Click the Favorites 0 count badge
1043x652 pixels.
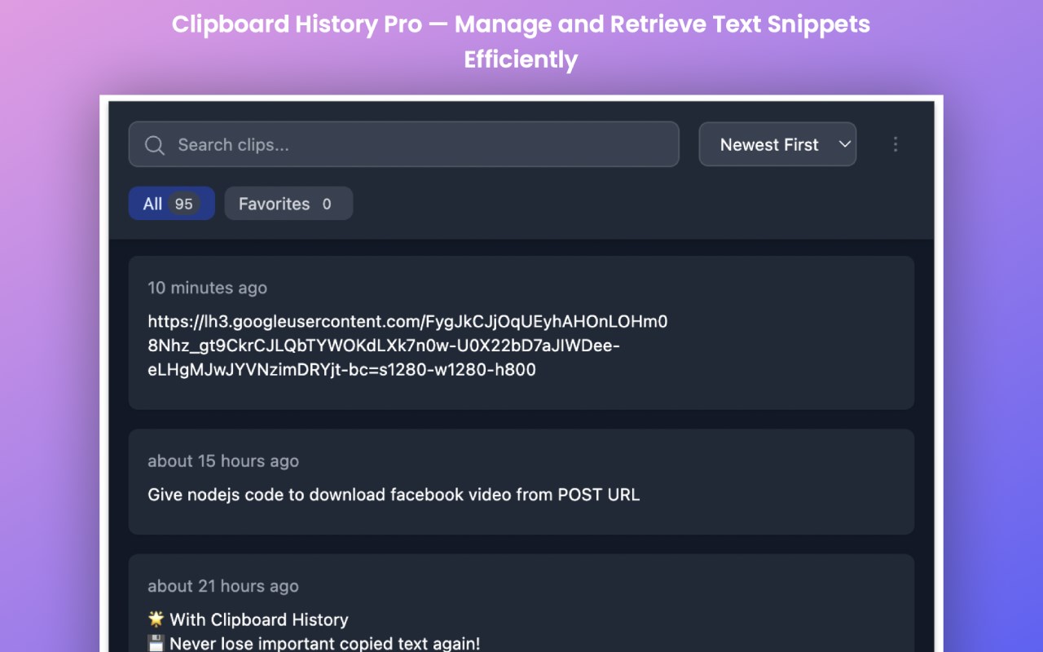pos(327,204)
